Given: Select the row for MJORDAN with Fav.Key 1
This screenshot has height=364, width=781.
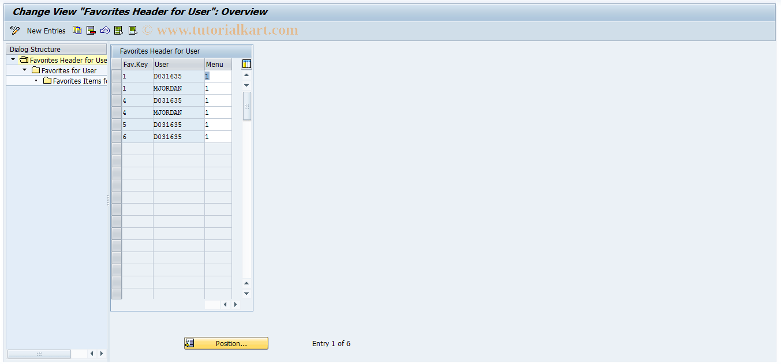Looking at the screenshot, I should (117, 88).
